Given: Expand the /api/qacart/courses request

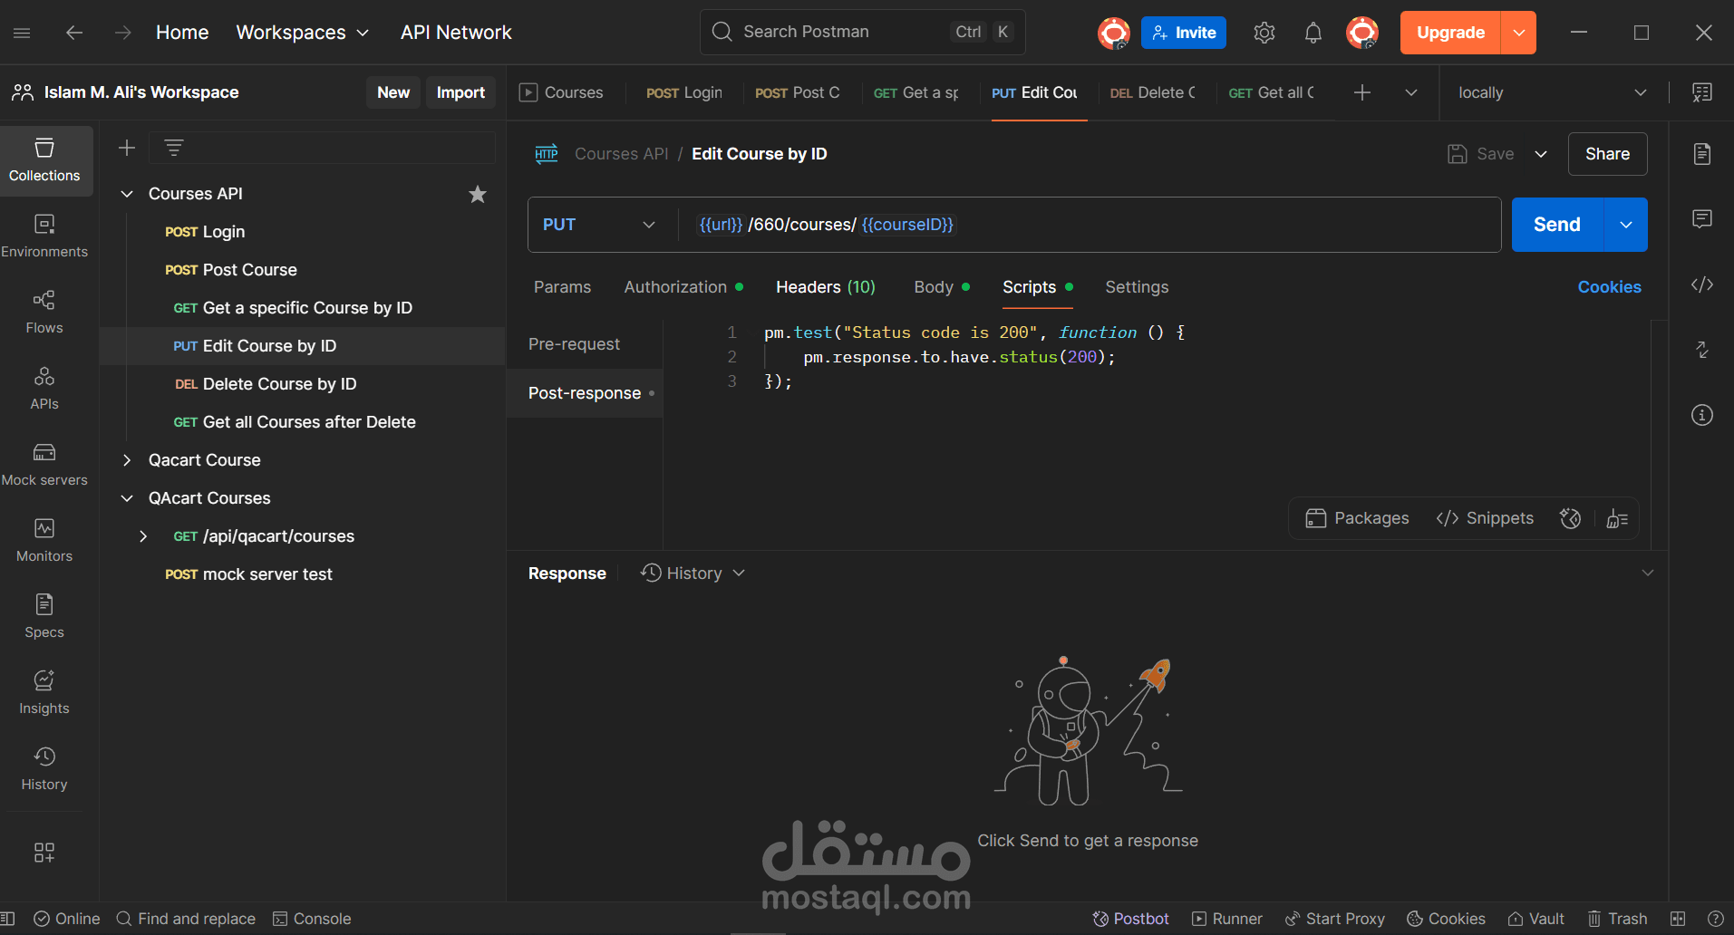Looking at the screenshot, I should 143,536.
